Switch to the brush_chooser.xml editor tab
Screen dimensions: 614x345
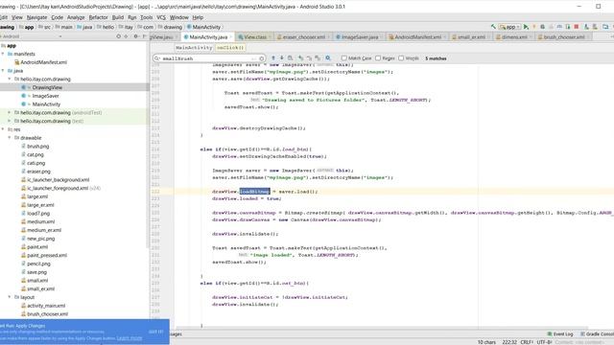(x=563, y=36)
